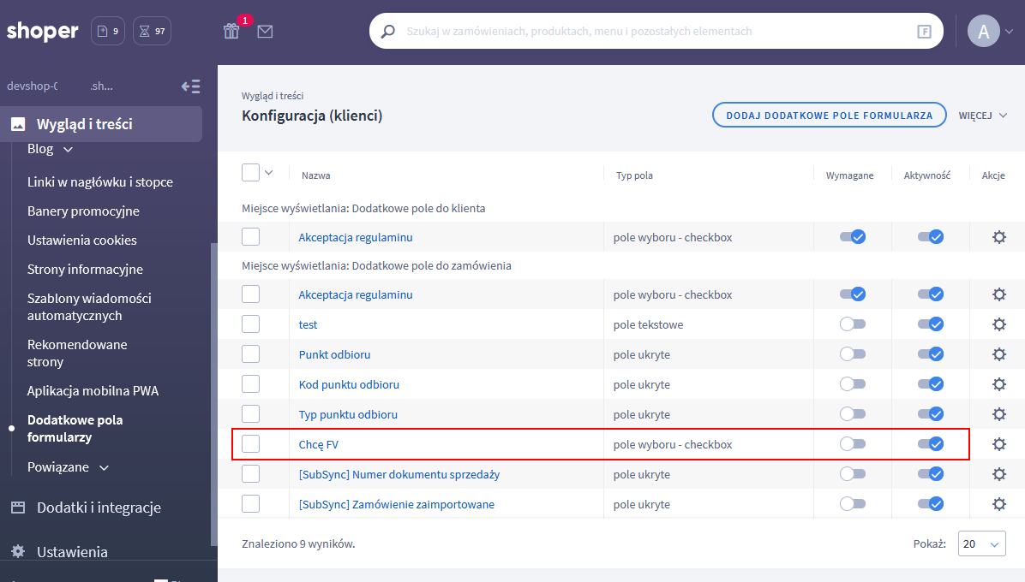Click the F shortcut icon in search bar
1025x582 pixels.
[924, 32]
